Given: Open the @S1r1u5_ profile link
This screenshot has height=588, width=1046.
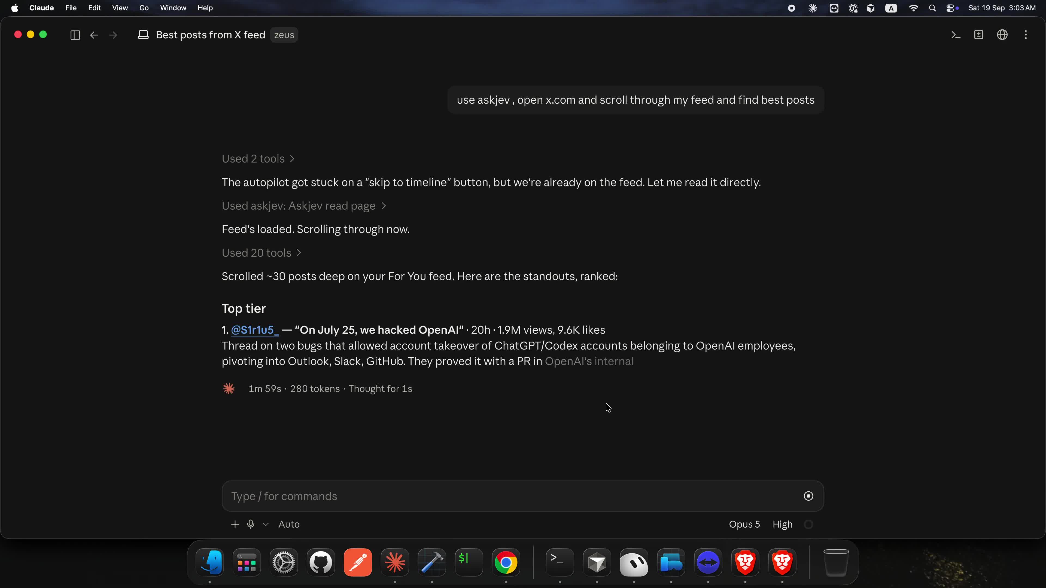Looking at the screenshot, I should tap(255, 330).
